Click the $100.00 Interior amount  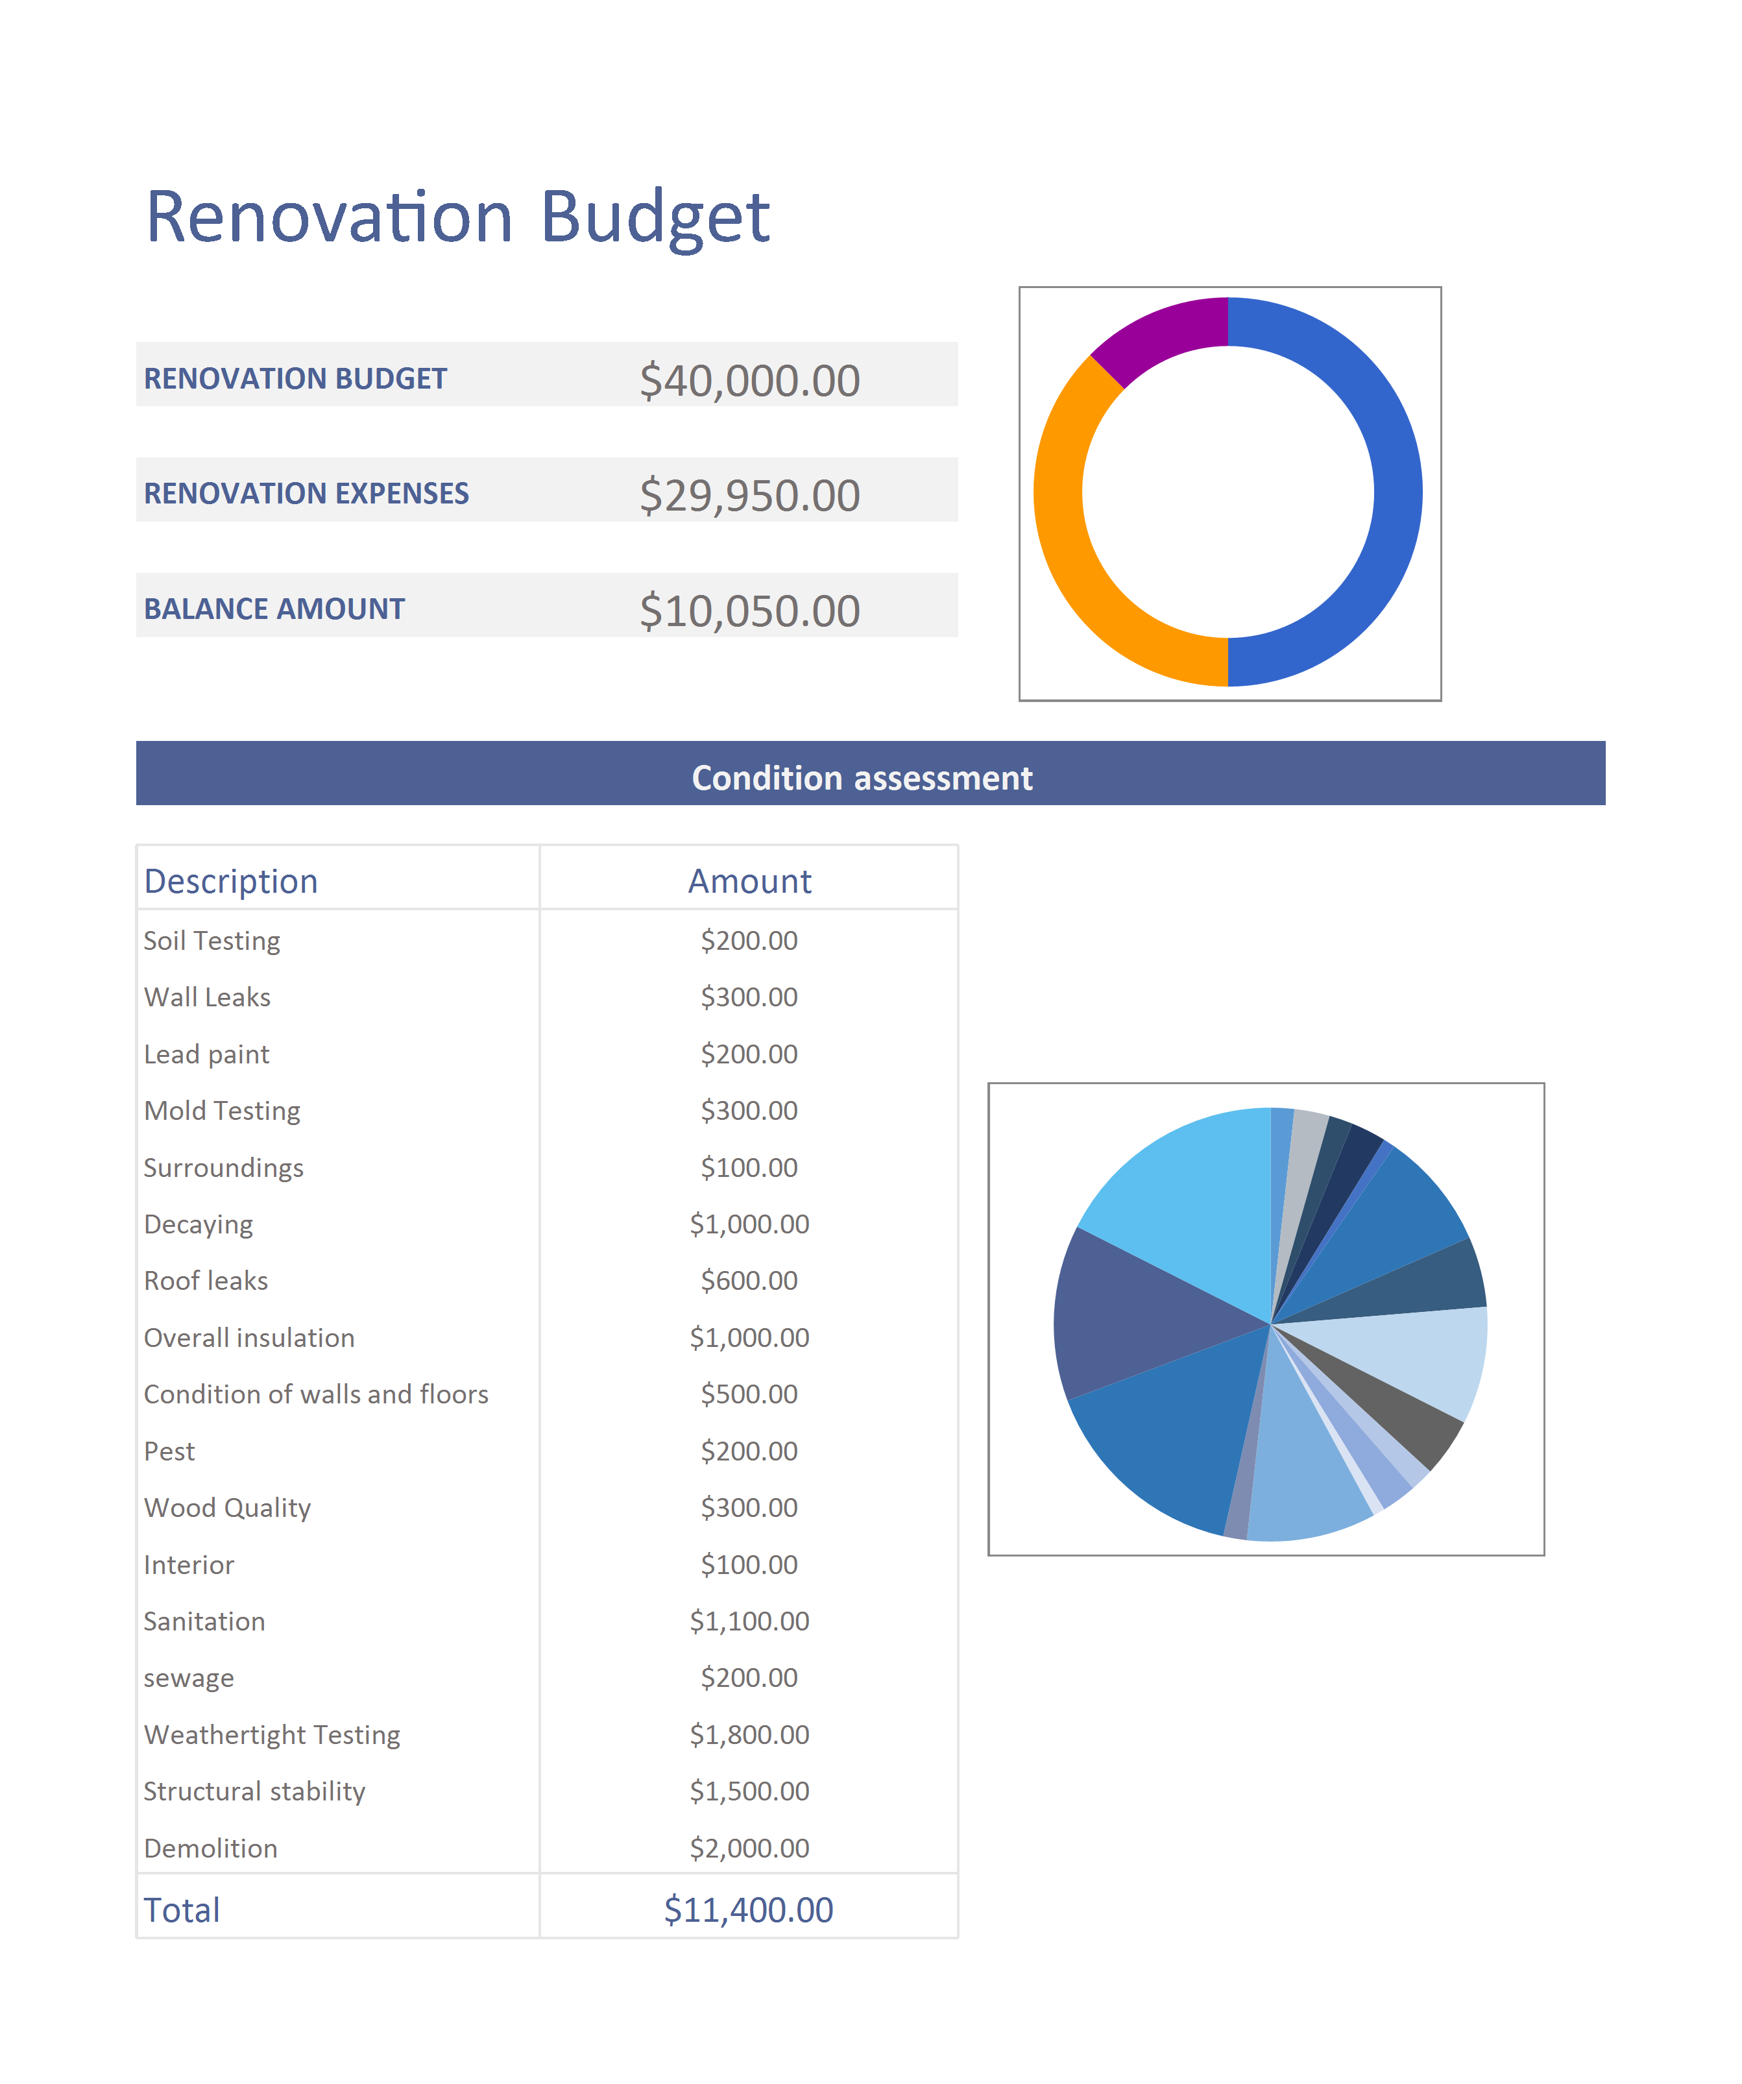click(749, 1565)
